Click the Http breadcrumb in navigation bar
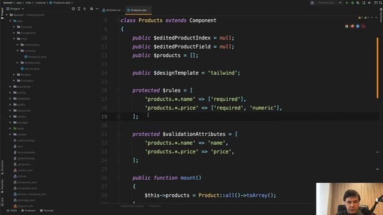This screenshot has width=383, height=215. pos(28,2)
